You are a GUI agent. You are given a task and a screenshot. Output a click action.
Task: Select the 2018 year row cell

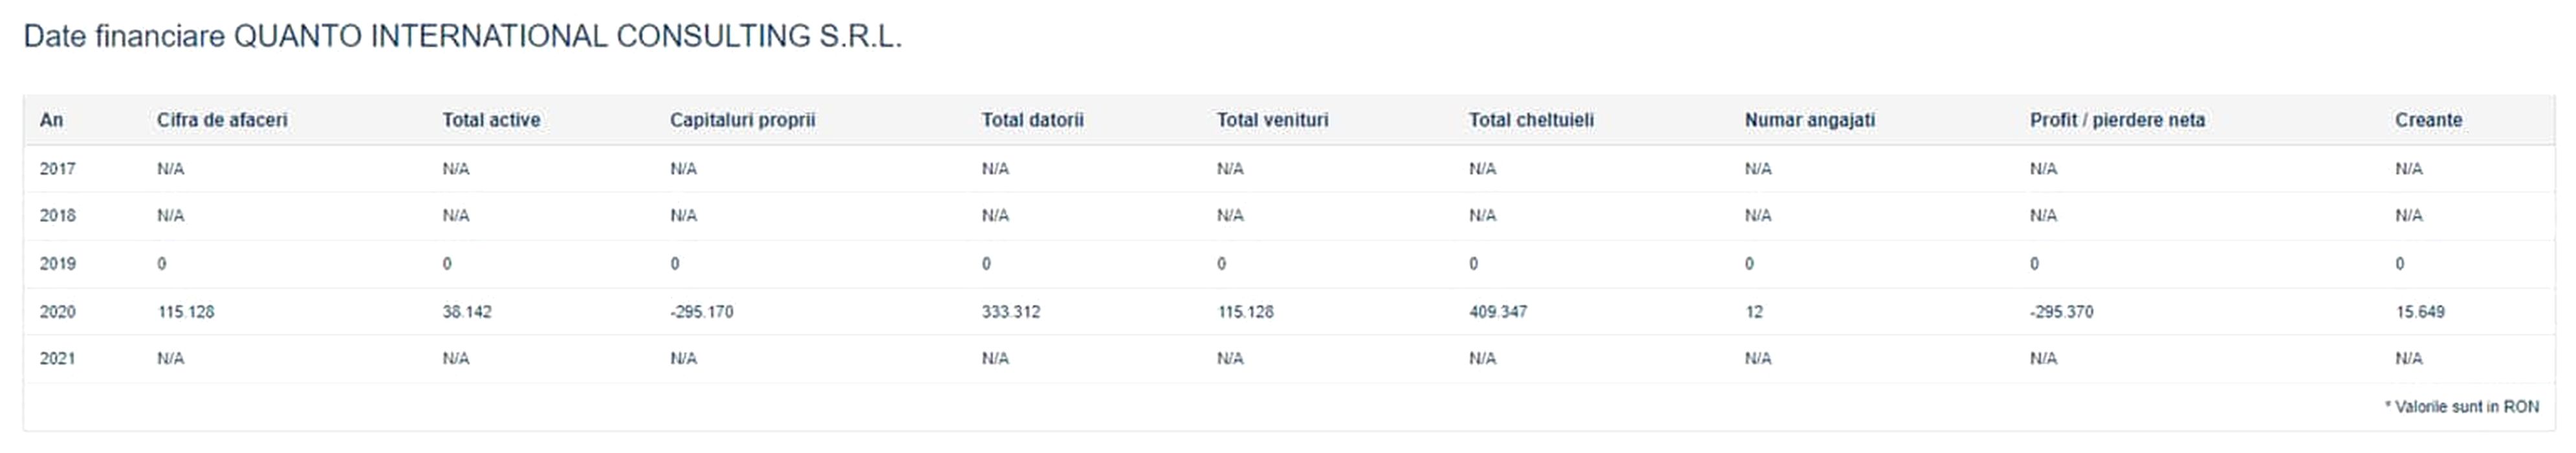click(x=57, y=216)
